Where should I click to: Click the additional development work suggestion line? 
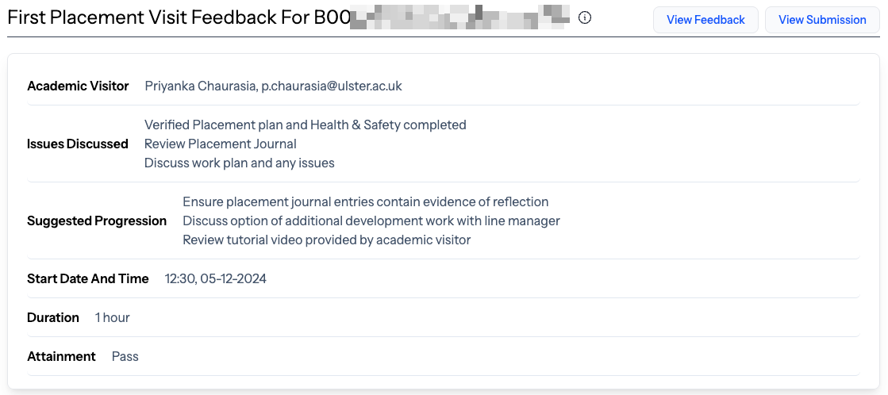click(x=371, y=221)
